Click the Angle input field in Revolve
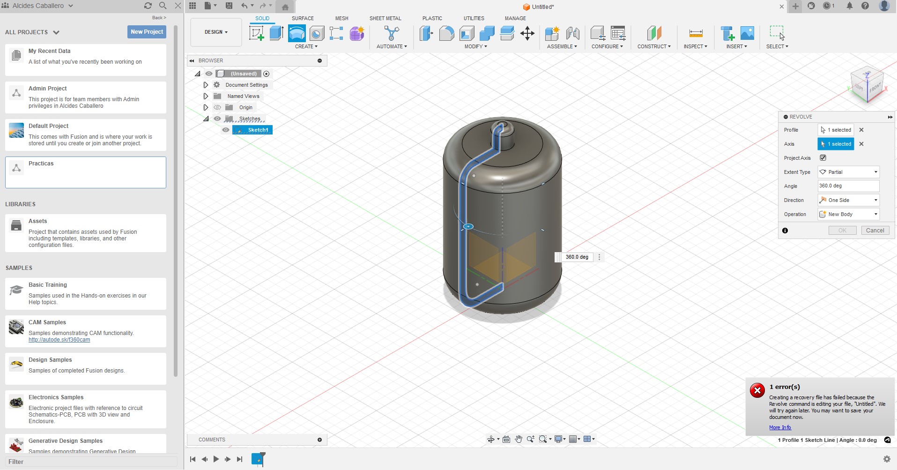 [x=848, y=186]
